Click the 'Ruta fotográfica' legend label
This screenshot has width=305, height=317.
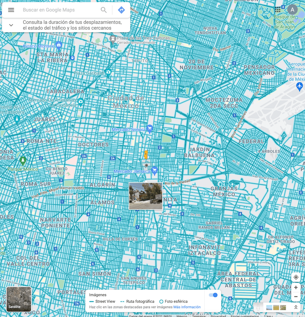pyautogui.click(x=140, y=301)
